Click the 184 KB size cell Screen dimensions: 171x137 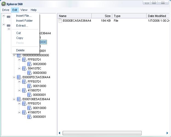106,21
